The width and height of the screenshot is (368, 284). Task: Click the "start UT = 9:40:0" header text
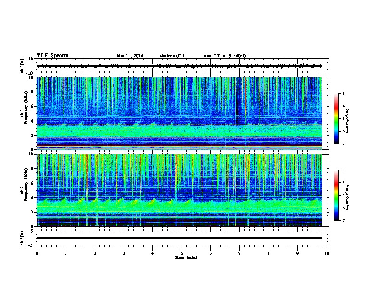point(224,56)
